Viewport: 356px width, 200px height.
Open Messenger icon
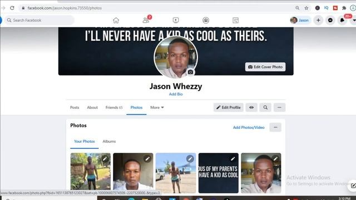click(330, 20)
